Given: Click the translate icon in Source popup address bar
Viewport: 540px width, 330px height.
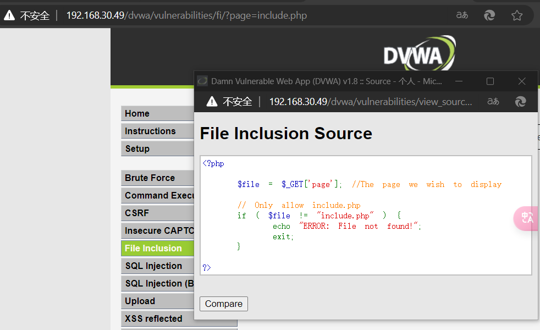Looking at the screenshot, I should pyautogui.click(x=493, y=101).
